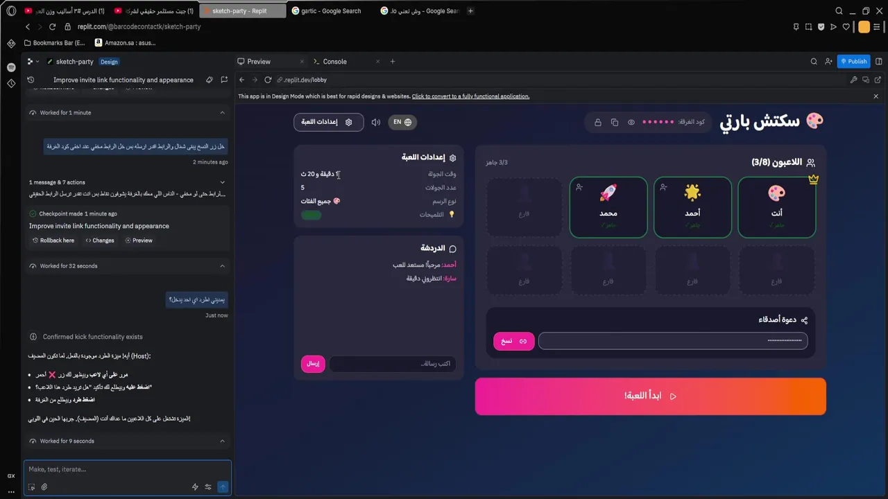
Task: Open chat history with the clock icon
Action: click(31, 80)
